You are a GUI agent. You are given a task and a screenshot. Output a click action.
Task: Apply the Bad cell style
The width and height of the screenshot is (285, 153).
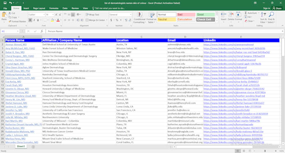pos(186,15)
